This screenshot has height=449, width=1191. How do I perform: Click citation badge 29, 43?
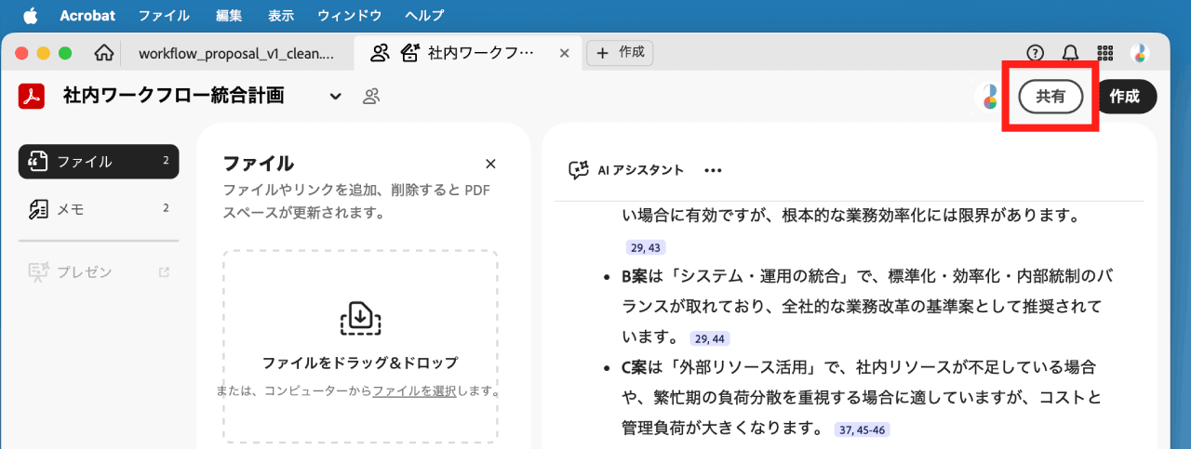(x=645, y=248)
